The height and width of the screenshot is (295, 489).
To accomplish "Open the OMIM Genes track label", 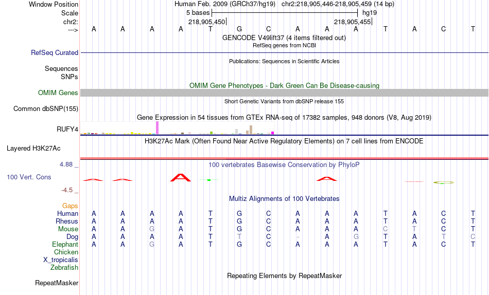I will coord(58,93).
